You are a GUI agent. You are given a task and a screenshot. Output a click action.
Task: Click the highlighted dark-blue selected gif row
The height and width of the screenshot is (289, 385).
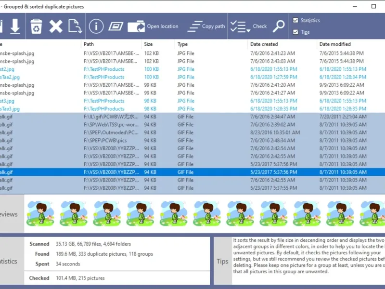click(192, 172)
